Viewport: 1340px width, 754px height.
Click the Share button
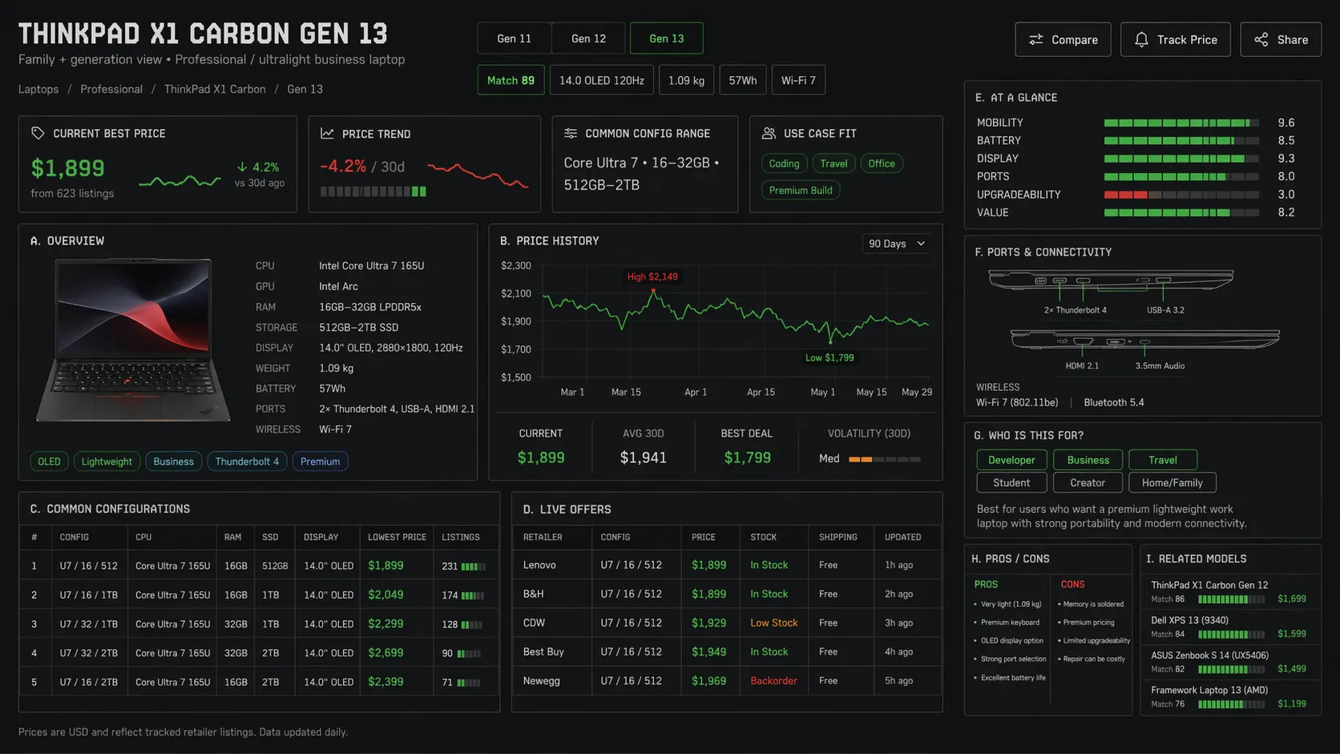click(1281, 39)
